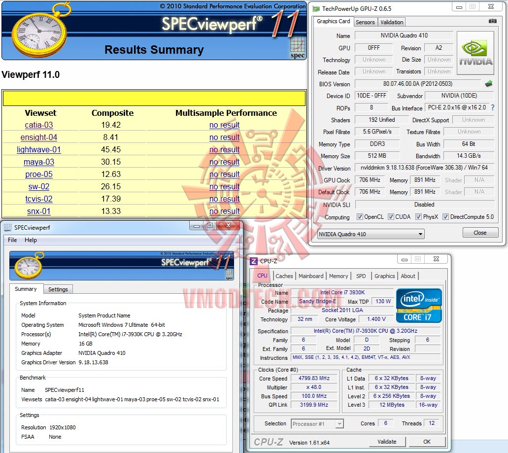Select the CPU tab in CPU-Z
Image resolution: width=508 pixels, height=453 pixels.
tap(262, 276)
